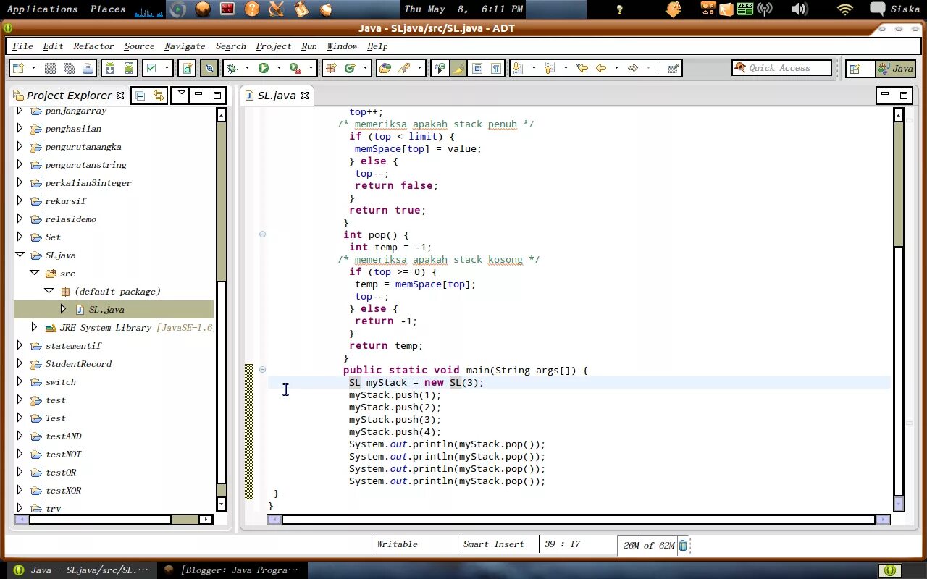Collapse all in Project Explorer
Screen dimensions: 927x579
[140, 96]
